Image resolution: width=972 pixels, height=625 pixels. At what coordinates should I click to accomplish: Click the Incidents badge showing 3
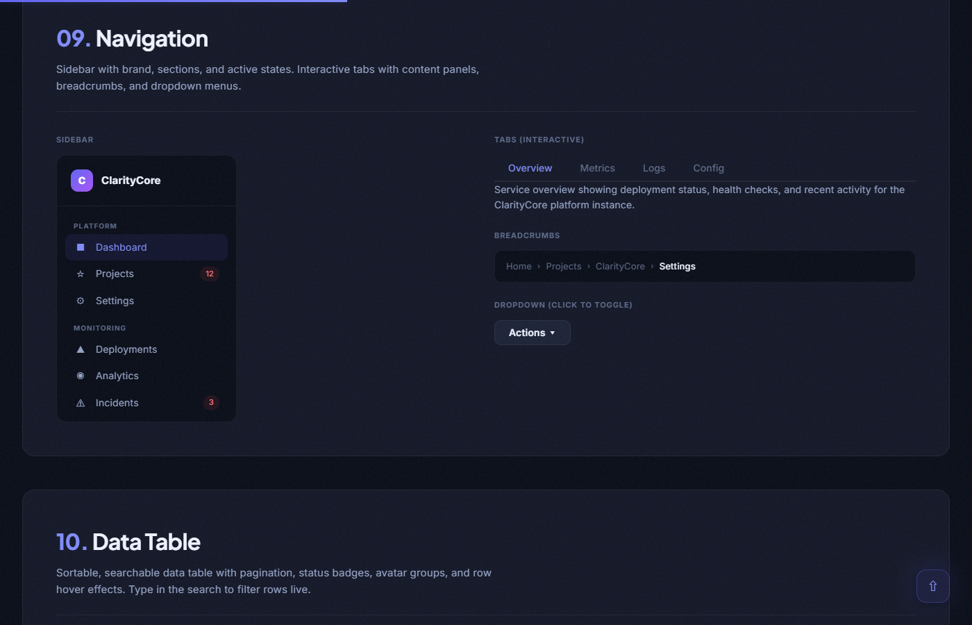pyautogui.click(x=211, y=403)
